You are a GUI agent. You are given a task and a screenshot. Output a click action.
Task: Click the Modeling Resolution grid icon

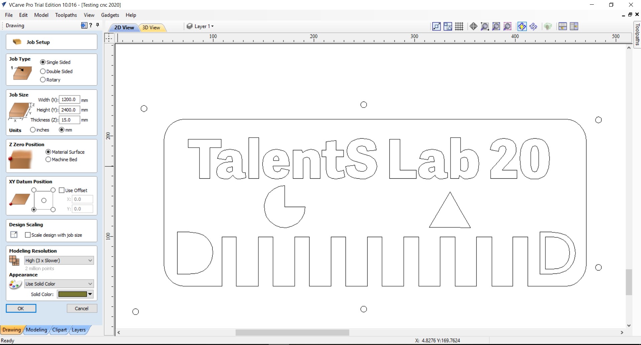pos(14,261)
